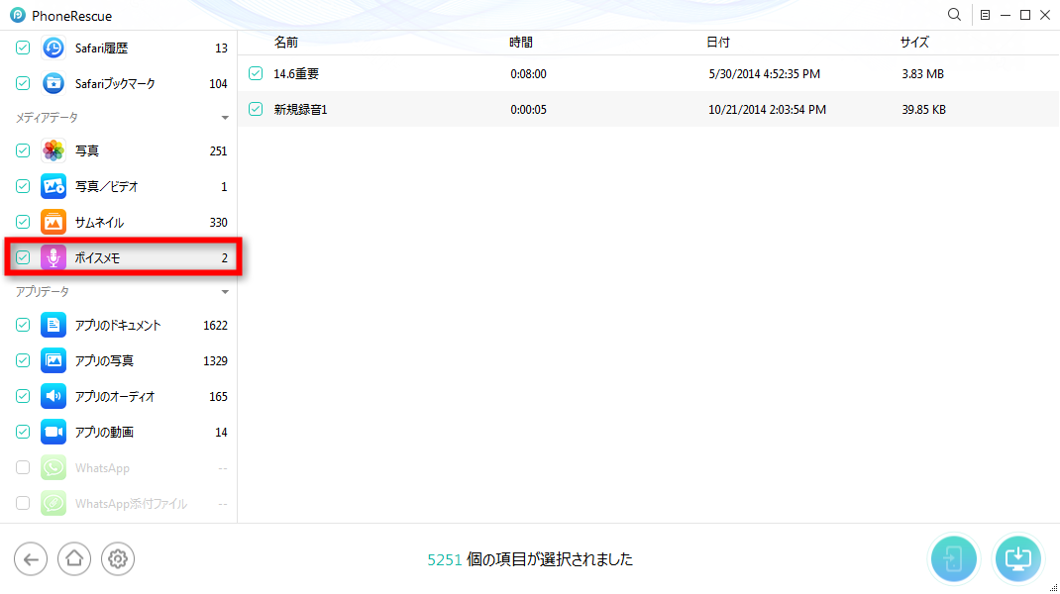Uncheck the 新規録音1 recording checkbox
Viewport: 1060px width, 594px height.
[256, 109]
